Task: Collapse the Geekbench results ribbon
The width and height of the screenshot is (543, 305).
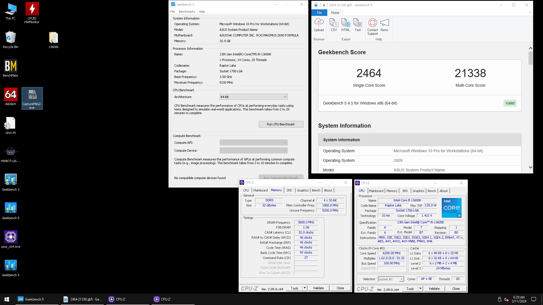Action: [530, 12]
